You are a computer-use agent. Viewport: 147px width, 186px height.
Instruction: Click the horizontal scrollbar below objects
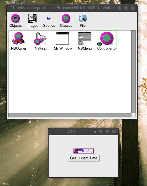coord(70,115)
